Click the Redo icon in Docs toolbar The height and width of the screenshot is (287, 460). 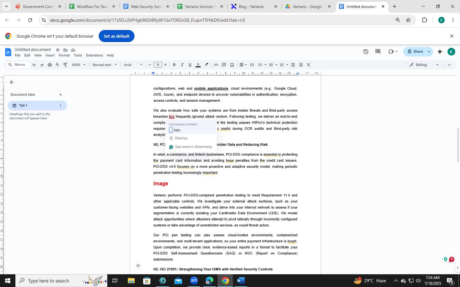pyautogui.click(x=42, y=65)
